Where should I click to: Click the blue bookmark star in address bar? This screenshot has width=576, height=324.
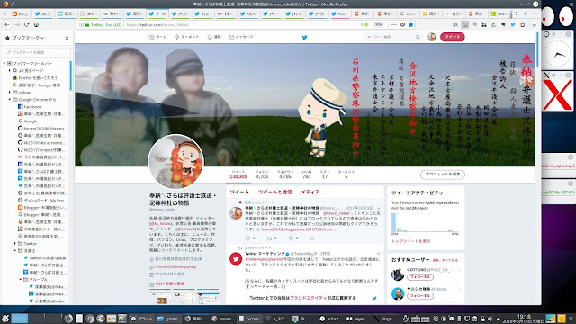click(411, 24)
